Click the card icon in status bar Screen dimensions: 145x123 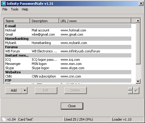[x=4, y=119]
